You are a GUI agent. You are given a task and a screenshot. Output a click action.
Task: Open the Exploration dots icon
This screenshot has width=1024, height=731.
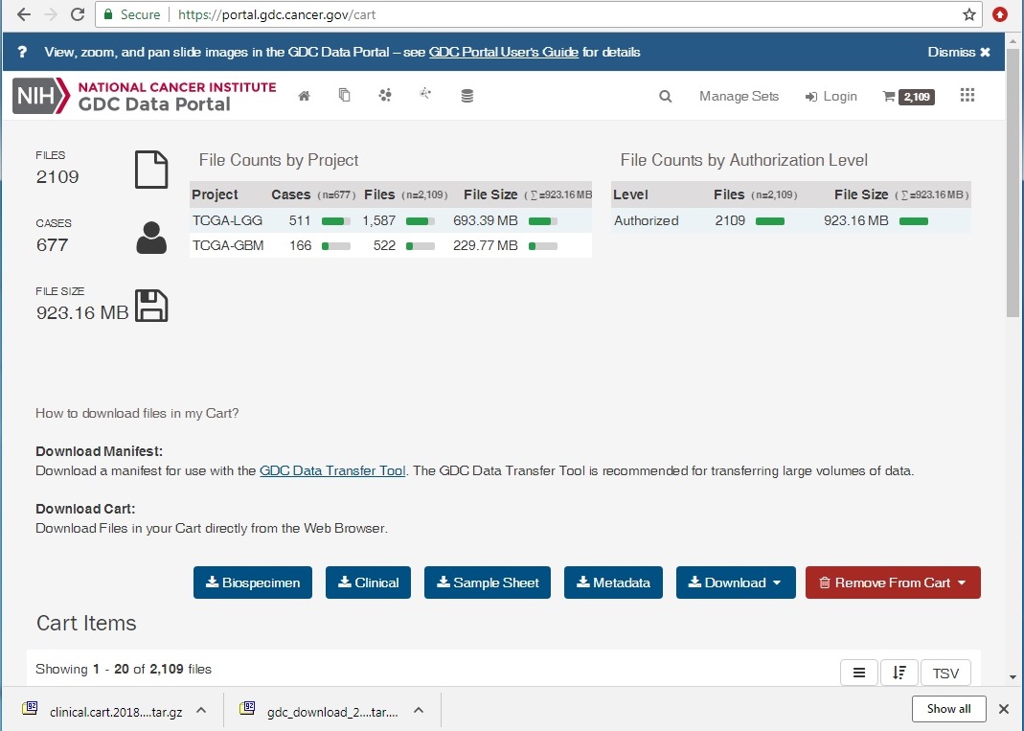385,96
